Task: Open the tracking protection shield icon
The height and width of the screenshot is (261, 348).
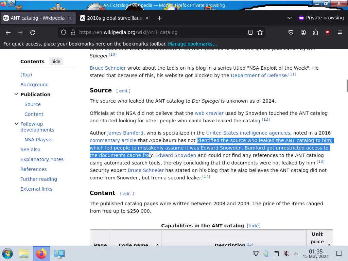Action: coord(64,32)
